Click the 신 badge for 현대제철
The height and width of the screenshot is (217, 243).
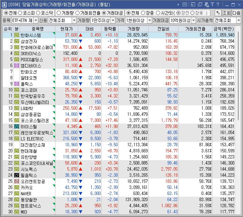pos(17,151)
